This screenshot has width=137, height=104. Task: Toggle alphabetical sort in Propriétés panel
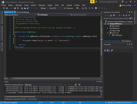(x=108, y=50)
